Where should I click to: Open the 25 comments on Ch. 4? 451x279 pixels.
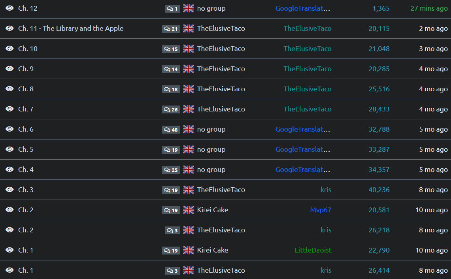pos(171,170)
